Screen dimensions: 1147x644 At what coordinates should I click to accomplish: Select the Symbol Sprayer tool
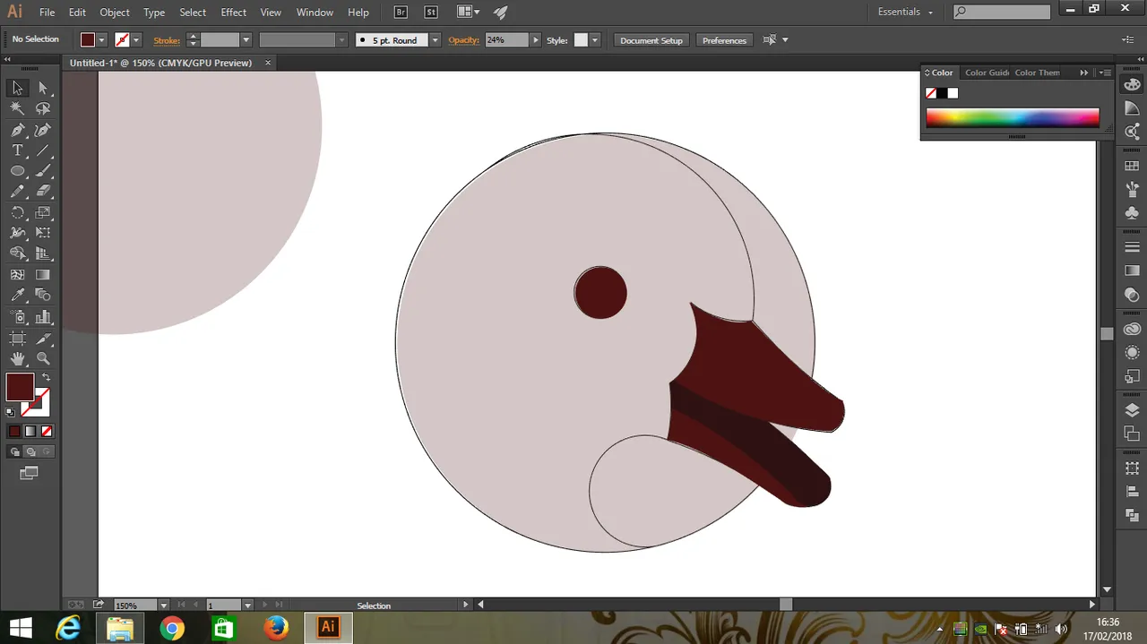coord(17,317)
